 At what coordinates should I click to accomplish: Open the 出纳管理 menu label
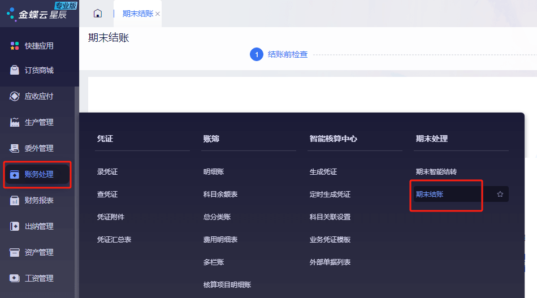pyautogui.click(x=39, y=226)
